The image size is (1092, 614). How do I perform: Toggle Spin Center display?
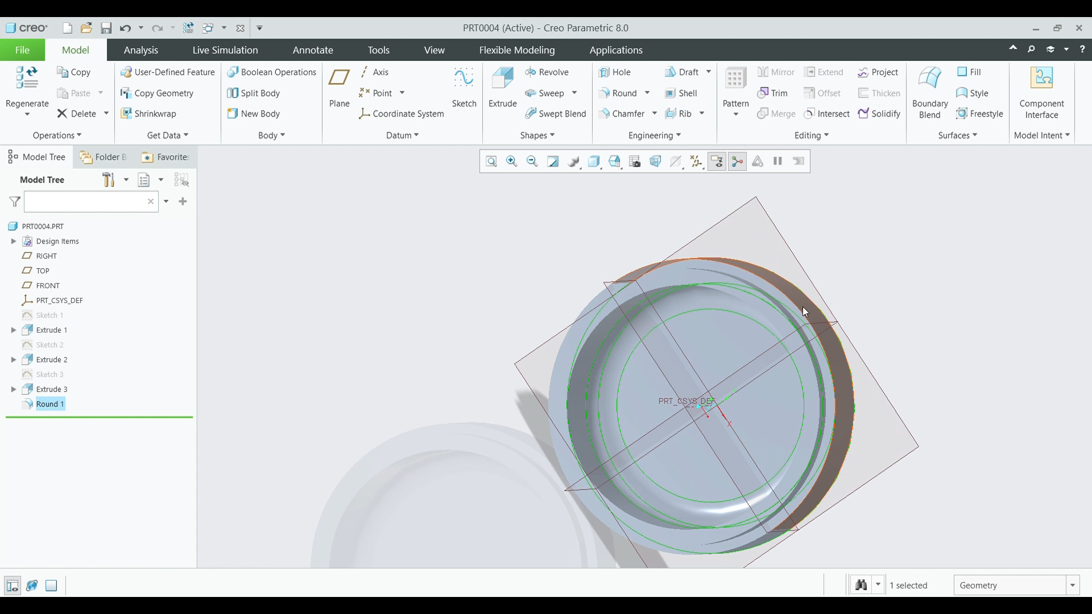[x=738, y=161]
